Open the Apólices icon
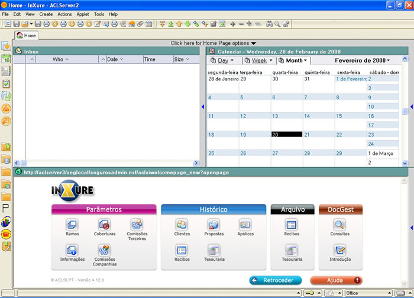Image resolution: width=414 pixels, height=298 pixels. point(245,225)
